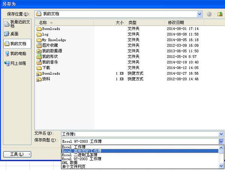The image size is (225, 170).
Task: Expand the 保存位置 location dropdown
Action: pos(199,14)
